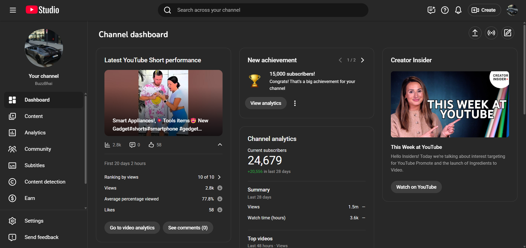This screenshot has height=248, width=526.
Task: Expand Ranking by views arrow
Action: 219,177
